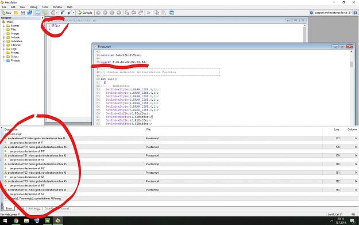Click the background editor window's vertical scrollbar
Viewport: 359px width, 225px height.
click(x=304, y=33)
